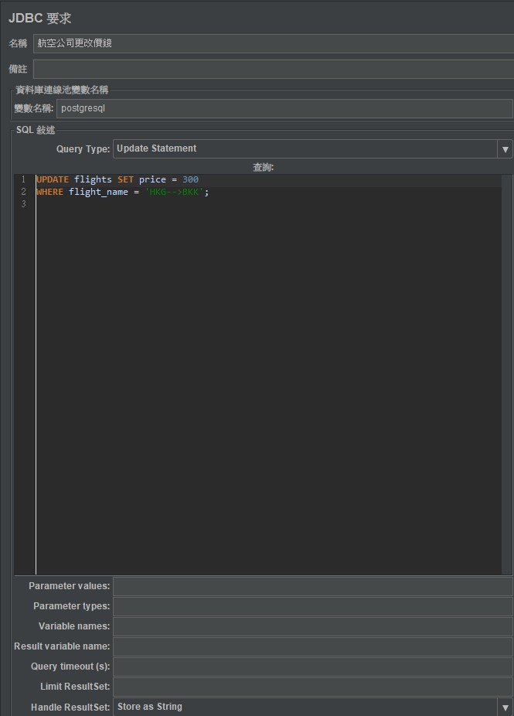This screenshot has height=716, width=514.
Task: Focus the Variable names input field
Action: [312, 627]
